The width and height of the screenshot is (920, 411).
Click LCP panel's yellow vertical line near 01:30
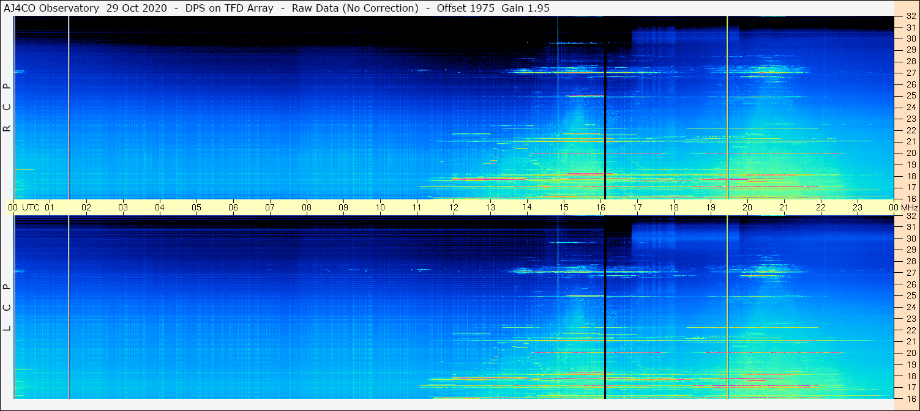point(69,307)
